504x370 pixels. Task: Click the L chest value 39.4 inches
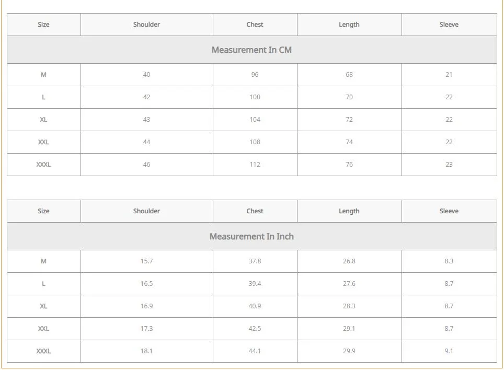pos(255,284)
